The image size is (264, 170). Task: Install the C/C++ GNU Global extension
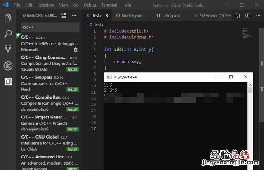pos(73,149)
